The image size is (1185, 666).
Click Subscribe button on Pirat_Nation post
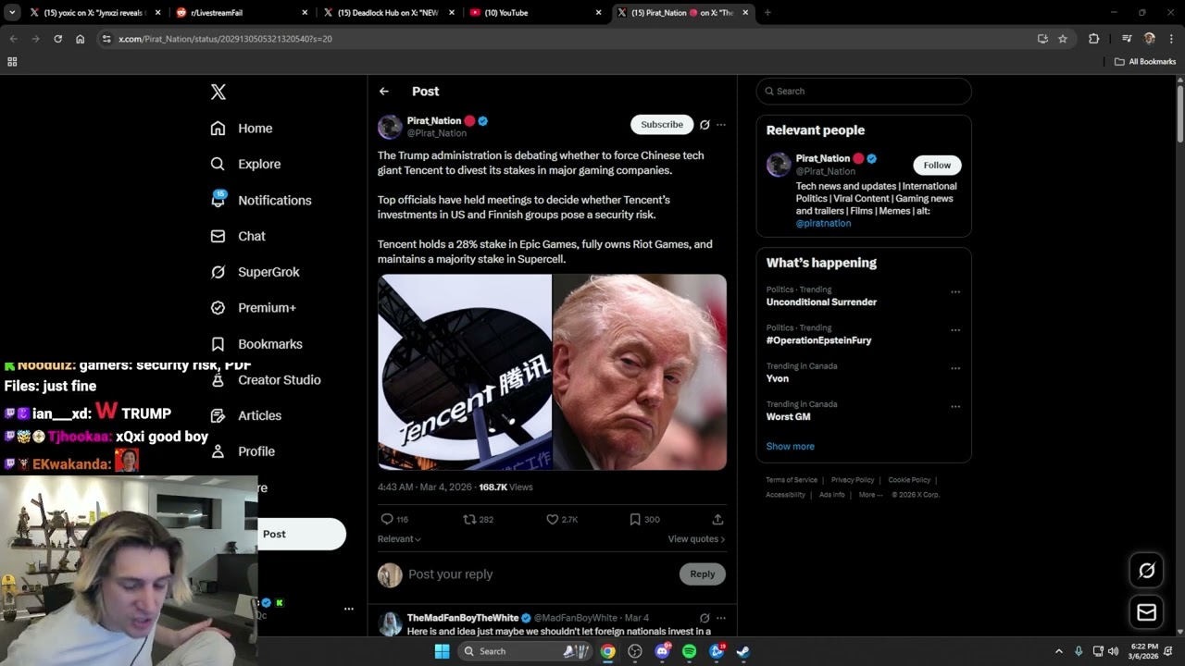pyautogui.click(x=662, y=125)
